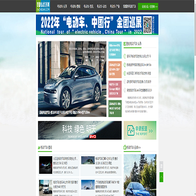Click the green button in the header bar
The width and height of the screenshot is (196, 196).
point(148,7)
